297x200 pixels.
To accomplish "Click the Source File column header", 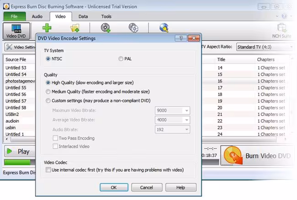I will (x=16, y=60).
